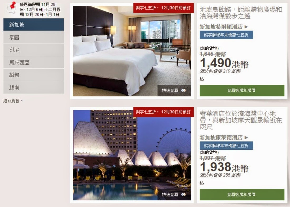The height and width of the screenshot is (207, 290).
Task: Select 緬甸 in the sidebar menu
Action: [x=34, y=75]
